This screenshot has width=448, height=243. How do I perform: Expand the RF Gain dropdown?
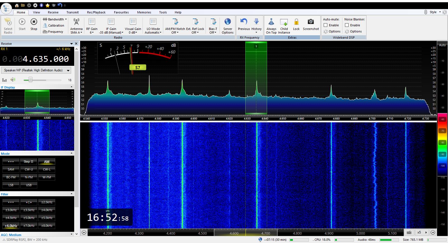(92, 32)
